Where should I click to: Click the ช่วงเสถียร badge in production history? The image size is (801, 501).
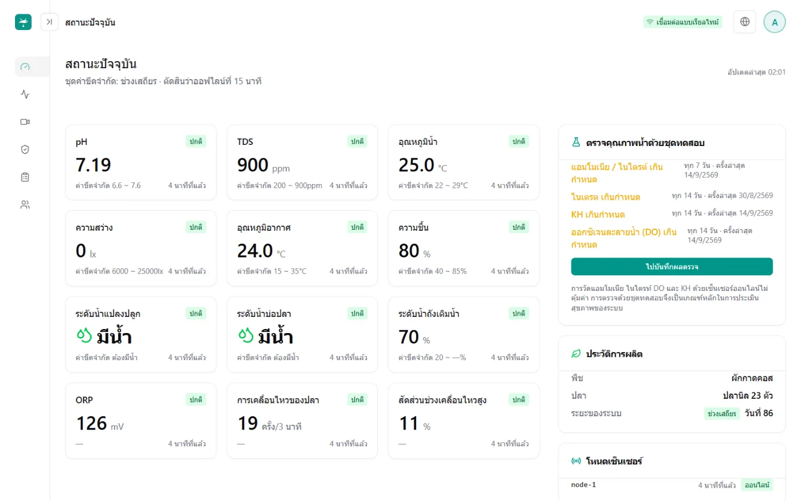pyautogui.click(x=722, y=413)
